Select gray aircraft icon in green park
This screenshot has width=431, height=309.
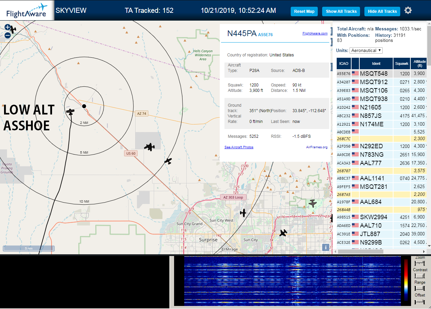(313, 203)
